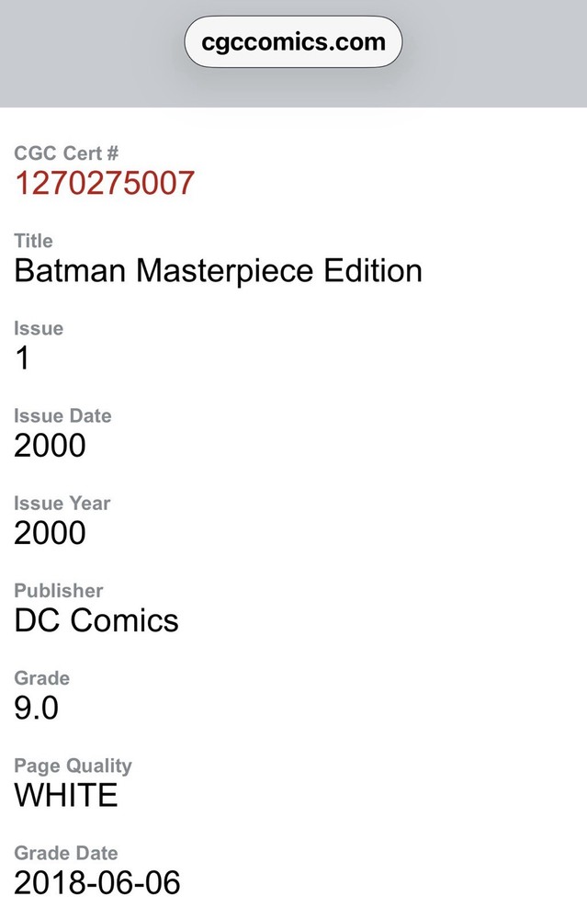Click the Title field label
Screen dimensions: 587x919
click(34, 241)
